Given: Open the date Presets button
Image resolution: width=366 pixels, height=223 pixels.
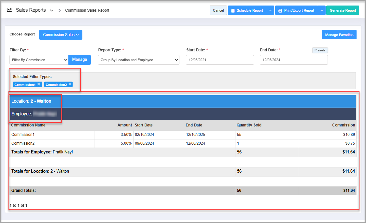Looking at the screenshot, I should [x=320, y=50].
